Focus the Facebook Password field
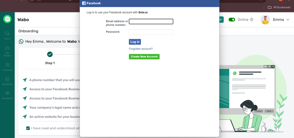 pos(151,32)
